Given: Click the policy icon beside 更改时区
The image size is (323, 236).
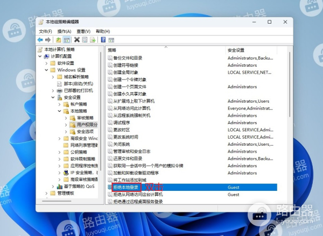Looking at the screenshot, I should [x=110, y=130].
